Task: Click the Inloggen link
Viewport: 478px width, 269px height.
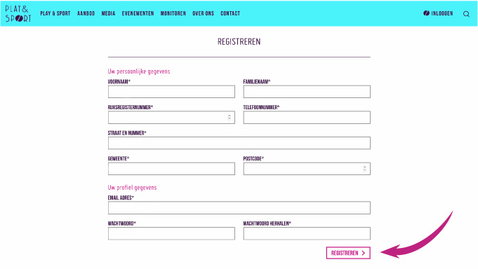Action: click(x=442, y=13)
